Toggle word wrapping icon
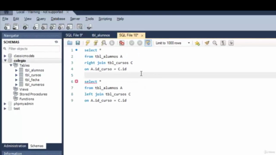276x155 pixels. click(231, 43)
